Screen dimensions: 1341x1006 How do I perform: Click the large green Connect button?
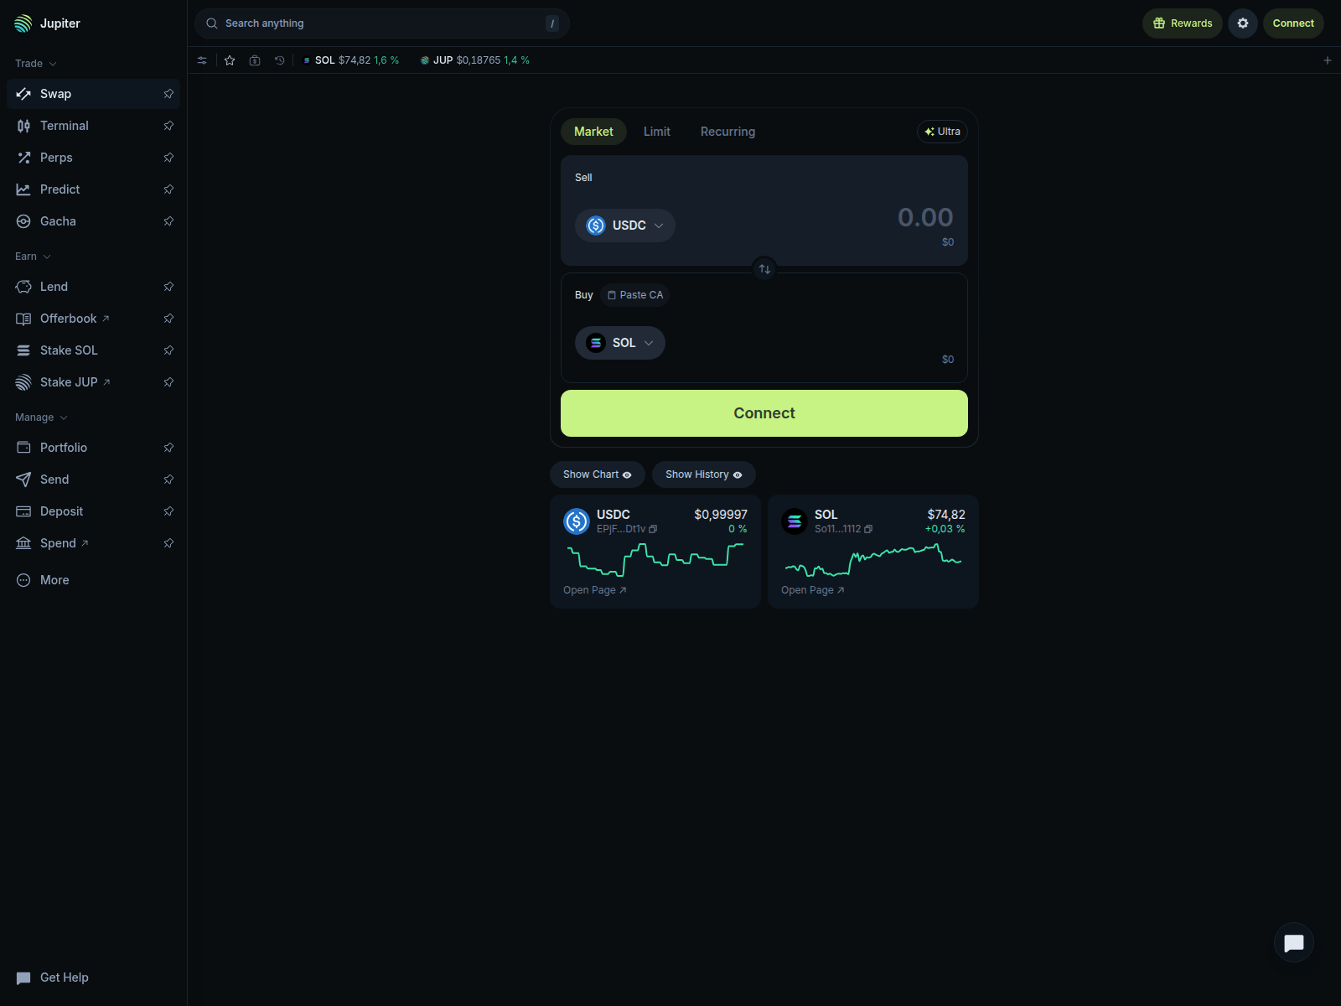point(764,413)
